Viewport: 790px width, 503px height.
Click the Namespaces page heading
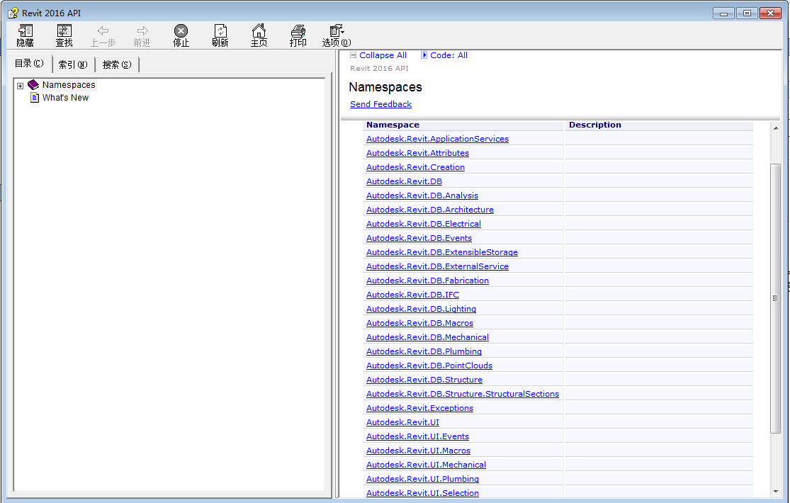pos(385,86)
